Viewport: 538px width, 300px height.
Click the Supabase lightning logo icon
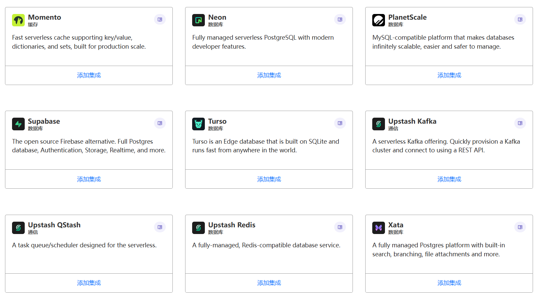coord(18,124)
